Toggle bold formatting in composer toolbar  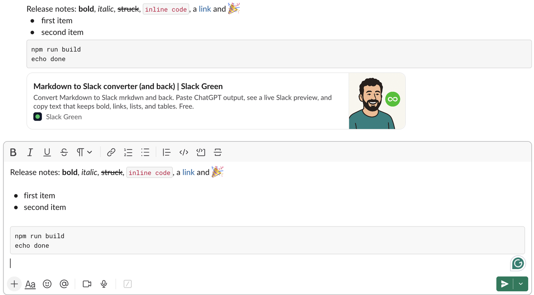point(13,152)
